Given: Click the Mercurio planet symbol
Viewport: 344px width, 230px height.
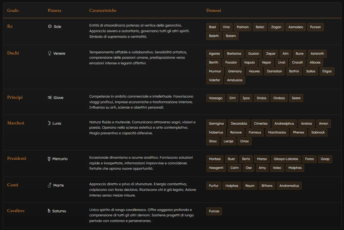Looking at the screenshot, I should pyautogui.click(x=49, y=159).
